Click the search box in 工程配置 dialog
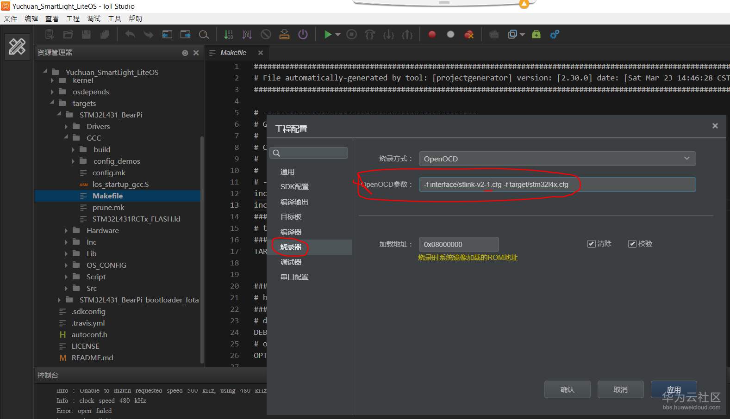 point(309,153)
